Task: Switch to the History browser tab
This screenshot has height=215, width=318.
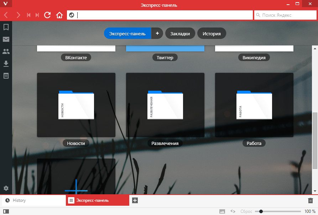Action: click(x=34, y=200)
